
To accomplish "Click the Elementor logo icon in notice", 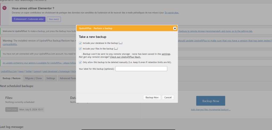I will click(5, 8).
